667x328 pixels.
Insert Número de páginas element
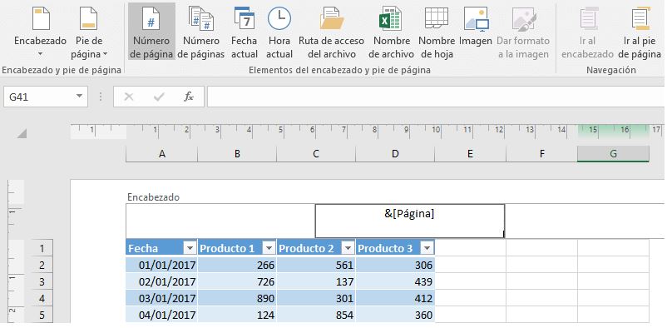tap(200, 32)
